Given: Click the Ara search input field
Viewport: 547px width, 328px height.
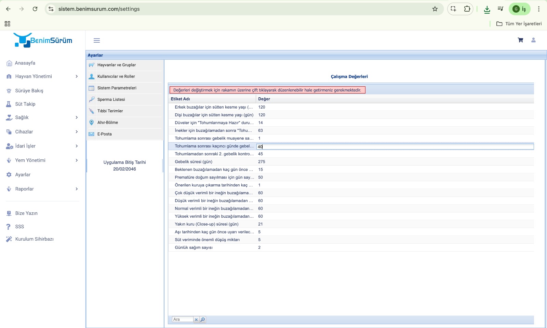Looking at the screenshot, I should (x=183, y=319).
